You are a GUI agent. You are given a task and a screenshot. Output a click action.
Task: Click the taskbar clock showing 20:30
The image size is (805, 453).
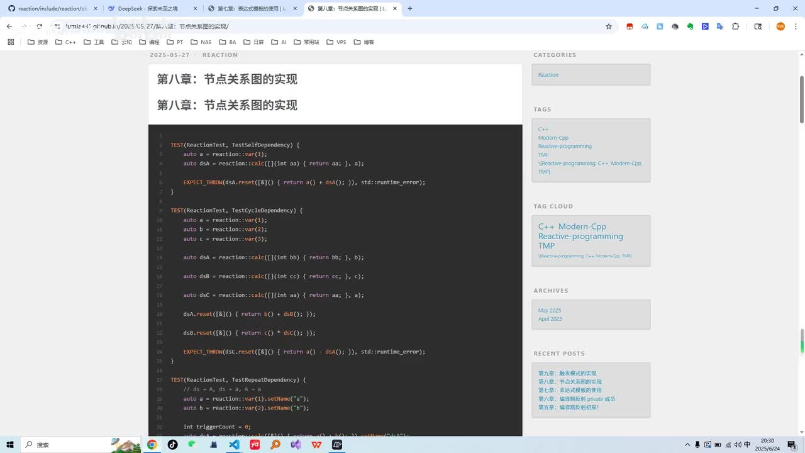tap(767, 445)
